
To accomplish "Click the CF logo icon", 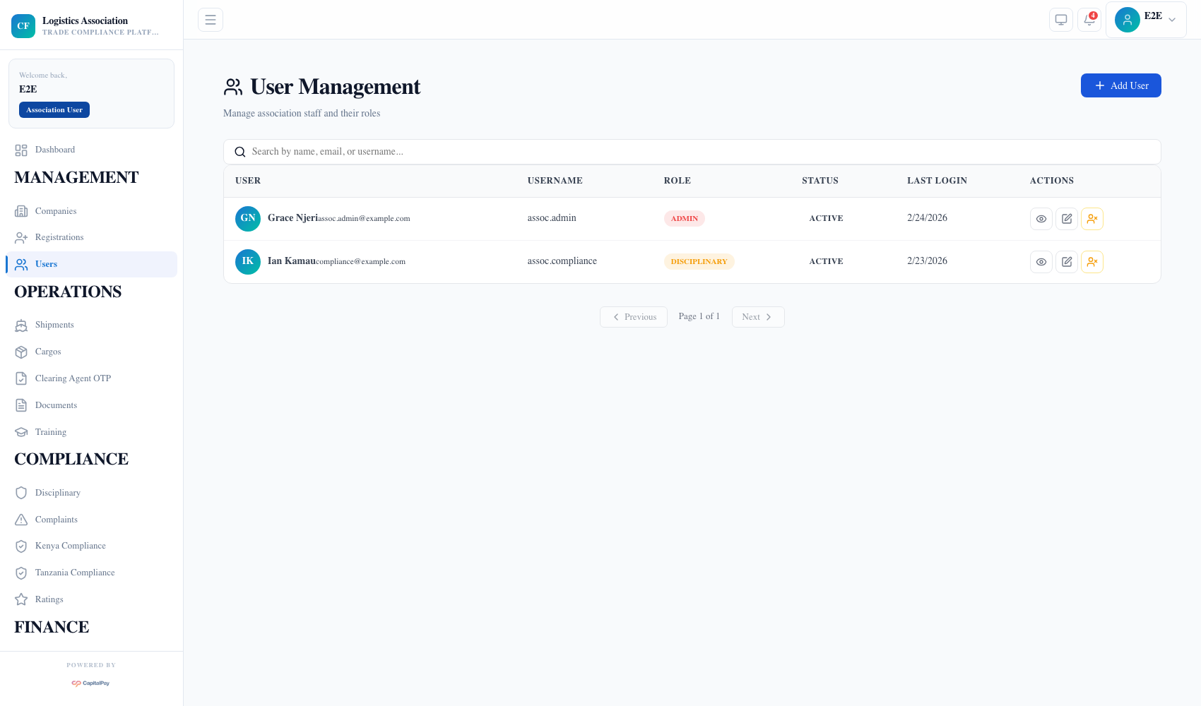I will (23, 26).
